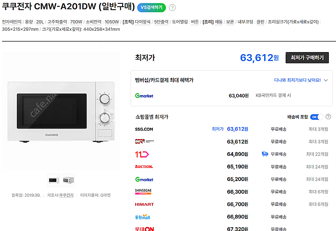Click the VS검색하기 button
This screenshot has height=231, width=336.
click(x=152, y=8)
